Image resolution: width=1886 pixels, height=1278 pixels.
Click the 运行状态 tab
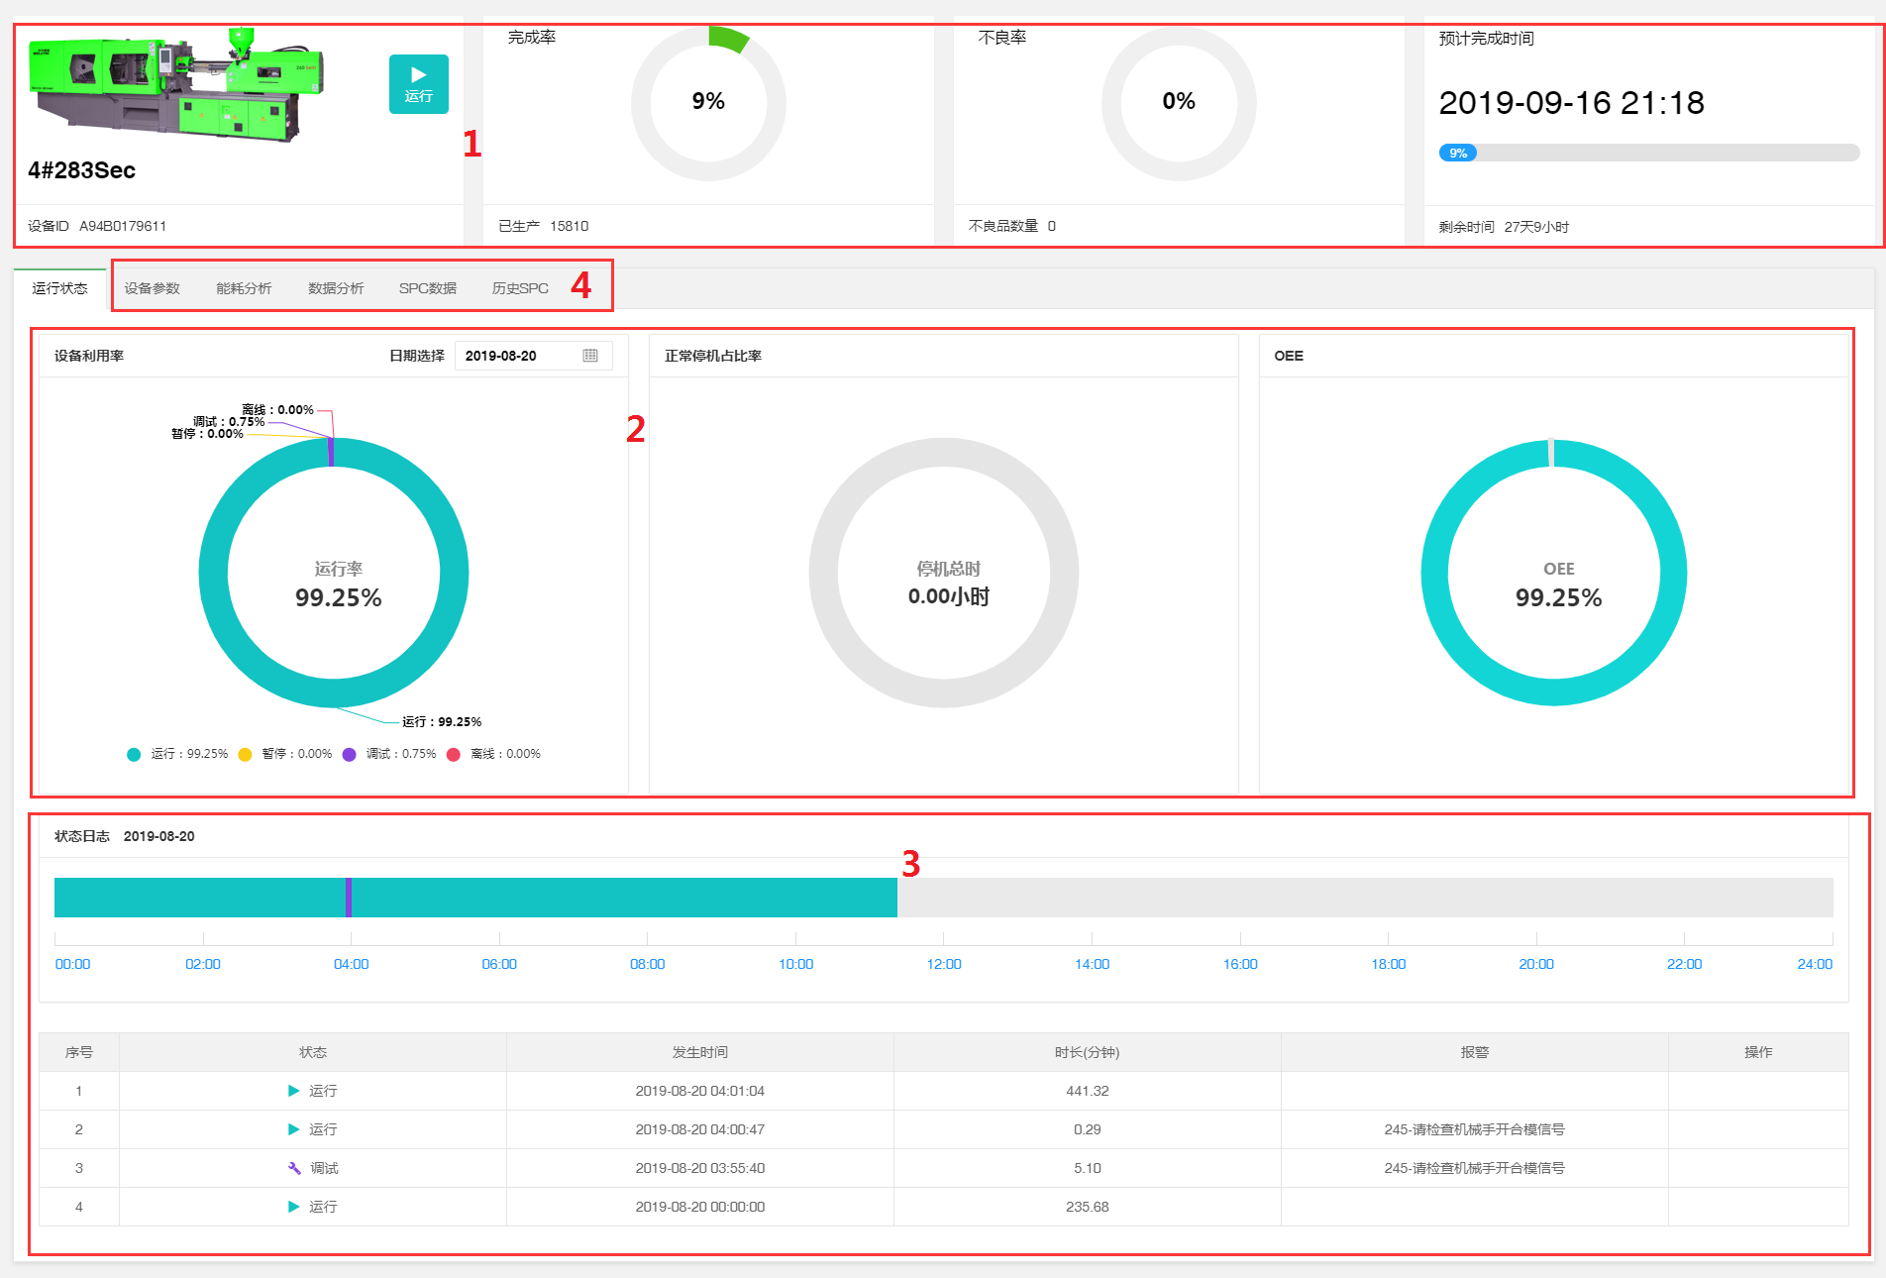[x=59, y=288]
